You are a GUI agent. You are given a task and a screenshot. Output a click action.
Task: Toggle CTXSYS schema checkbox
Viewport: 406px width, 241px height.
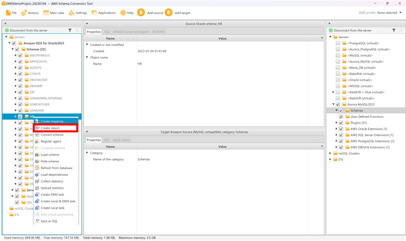point(20,74)
